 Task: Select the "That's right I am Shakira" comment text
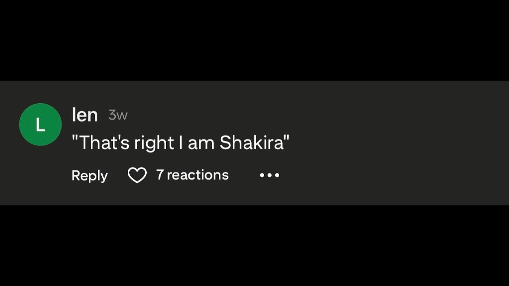coord(181,143)
